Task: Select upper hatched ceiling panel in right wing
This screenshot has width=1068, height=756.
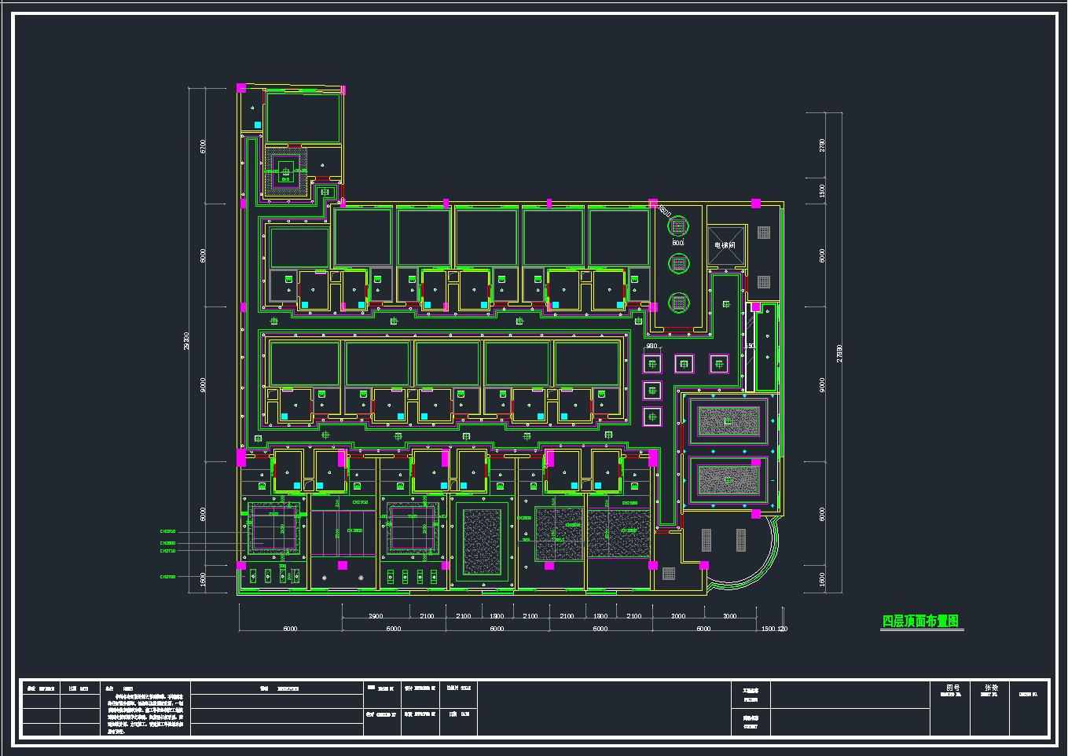Action: (729, 422)
